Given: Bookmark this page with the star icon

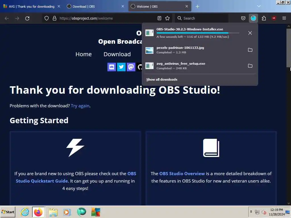Looking at the screenshot, I should [167, 18].
